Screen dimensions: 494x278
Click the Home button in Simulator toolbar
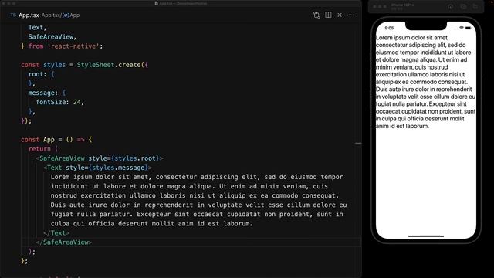451,7
